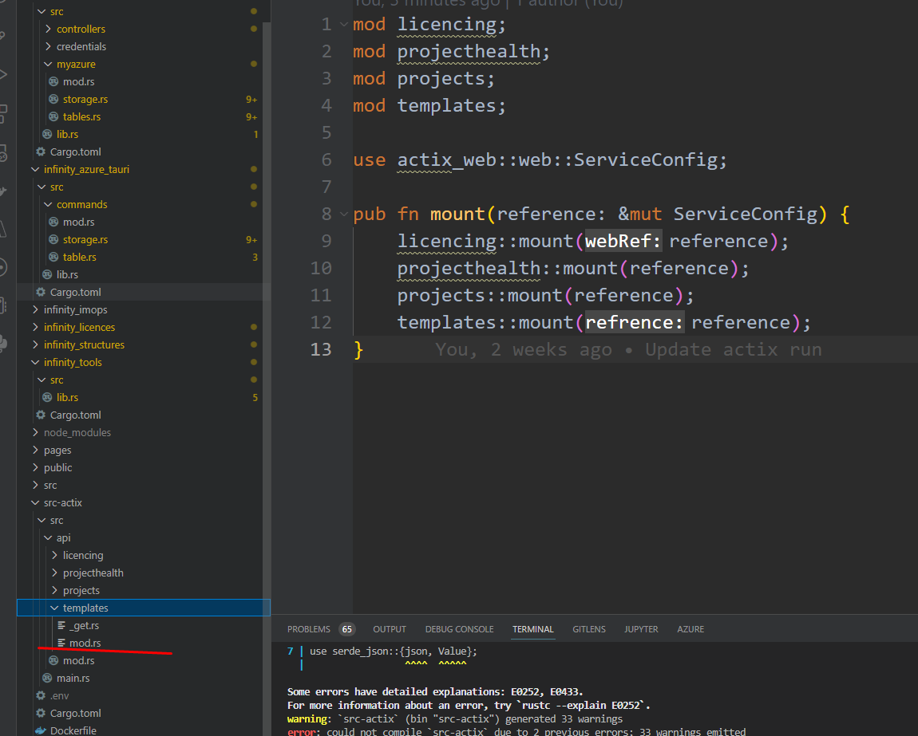Switch to the JUPYTER tab
918x736 pixels.
tap(641, 629)
